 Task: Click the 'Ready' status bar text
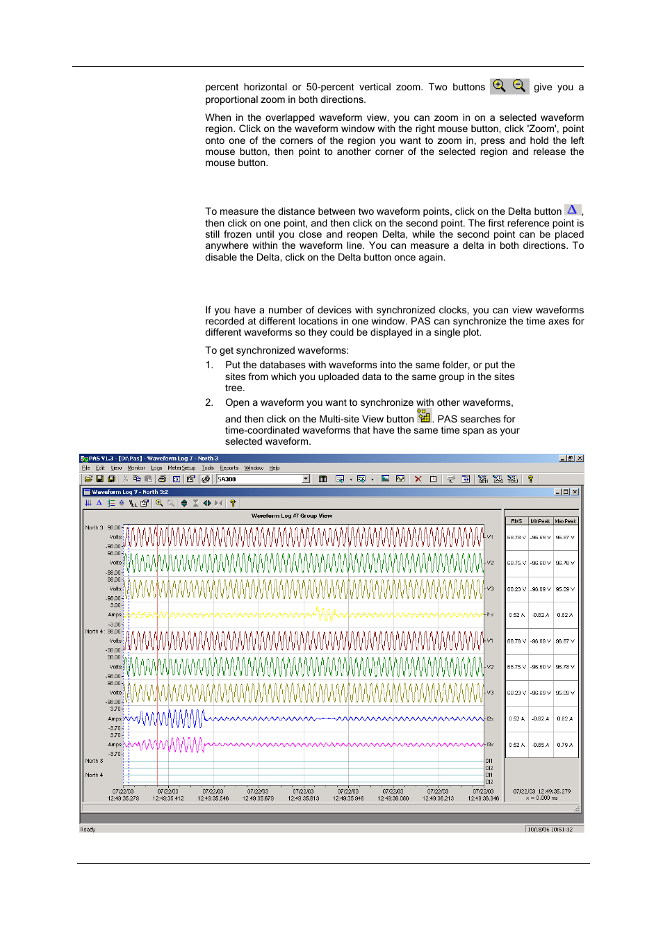[88, 829]
